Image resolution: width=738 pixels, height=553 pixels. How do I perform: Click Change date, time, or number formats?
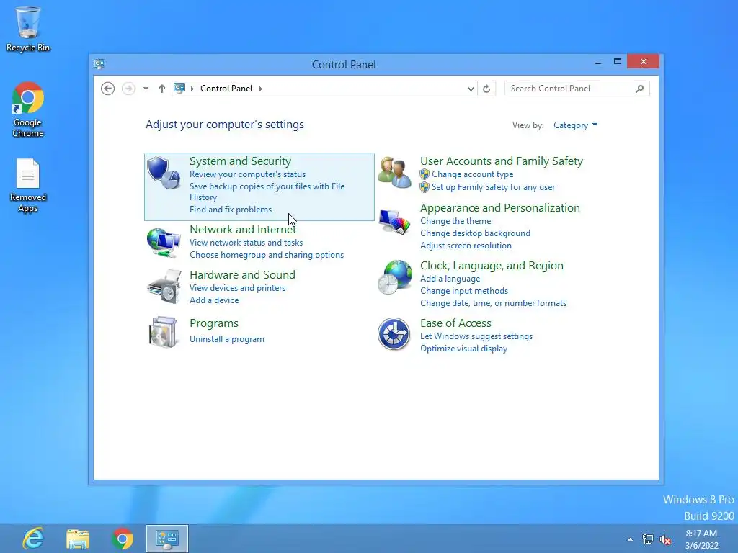[493, 303]
